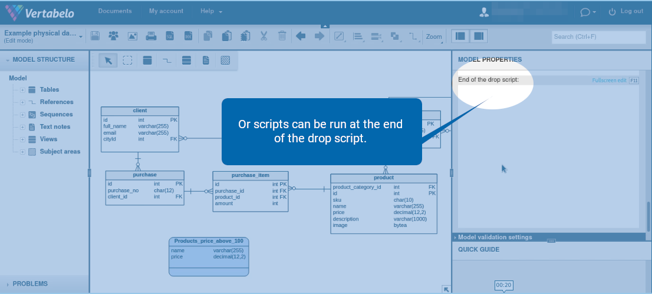Open the Documents menu
The width and height of the screenshot is (652, 294).
click(x=115, y=11)
